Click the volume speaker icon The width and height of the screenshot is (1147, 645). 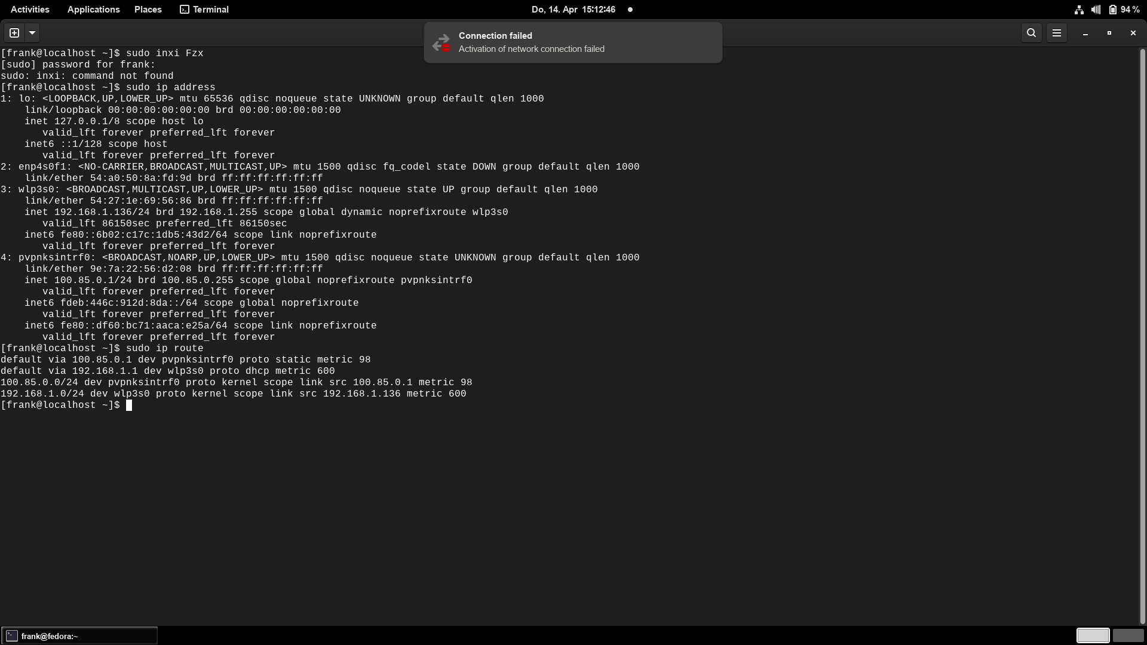(x=1096, y=10)
